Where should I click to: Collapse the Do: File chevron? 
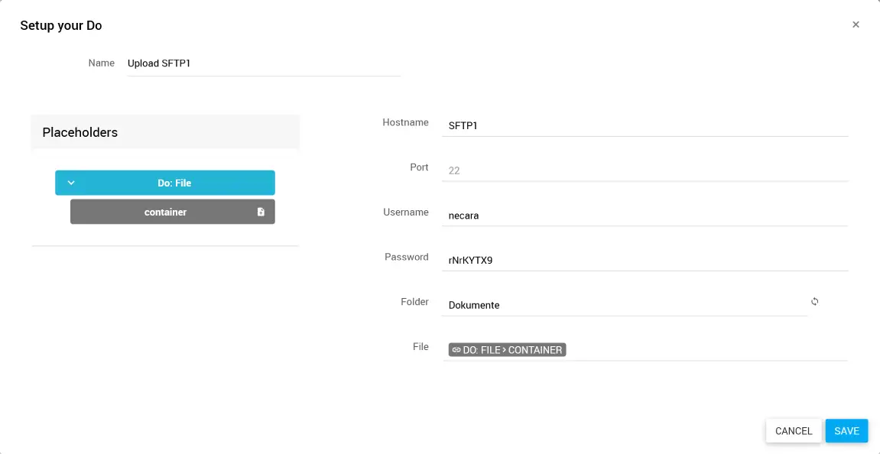pyautogui.click(x=71, y=183)
